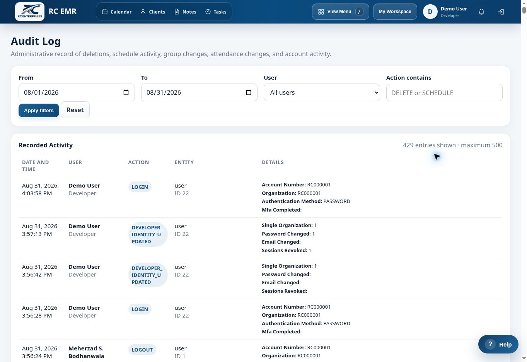527x362 pixels.
Task: Click the Aug 31, 2026 3:57:13 PM timestamp
Action: pyautogui.click(x=39, y=230)
